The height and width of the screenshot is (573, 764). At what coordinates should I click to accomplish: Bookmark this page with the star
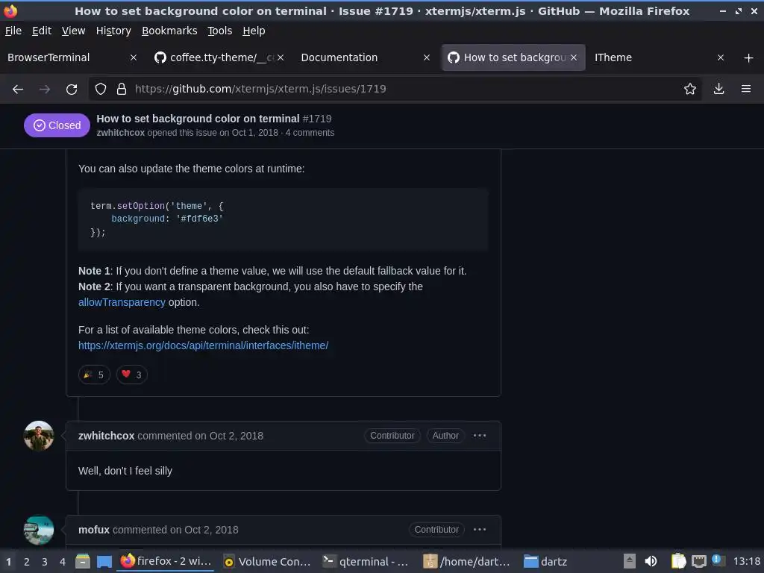click(x=689, y=89)
